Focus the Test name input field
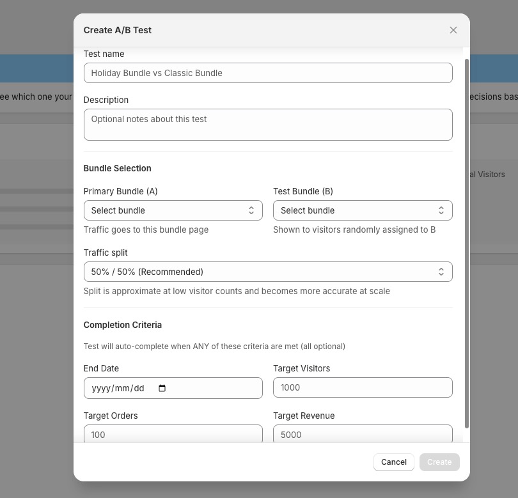Image resolution: width=518 pixels, height=498 pixels. pos(268,73)
